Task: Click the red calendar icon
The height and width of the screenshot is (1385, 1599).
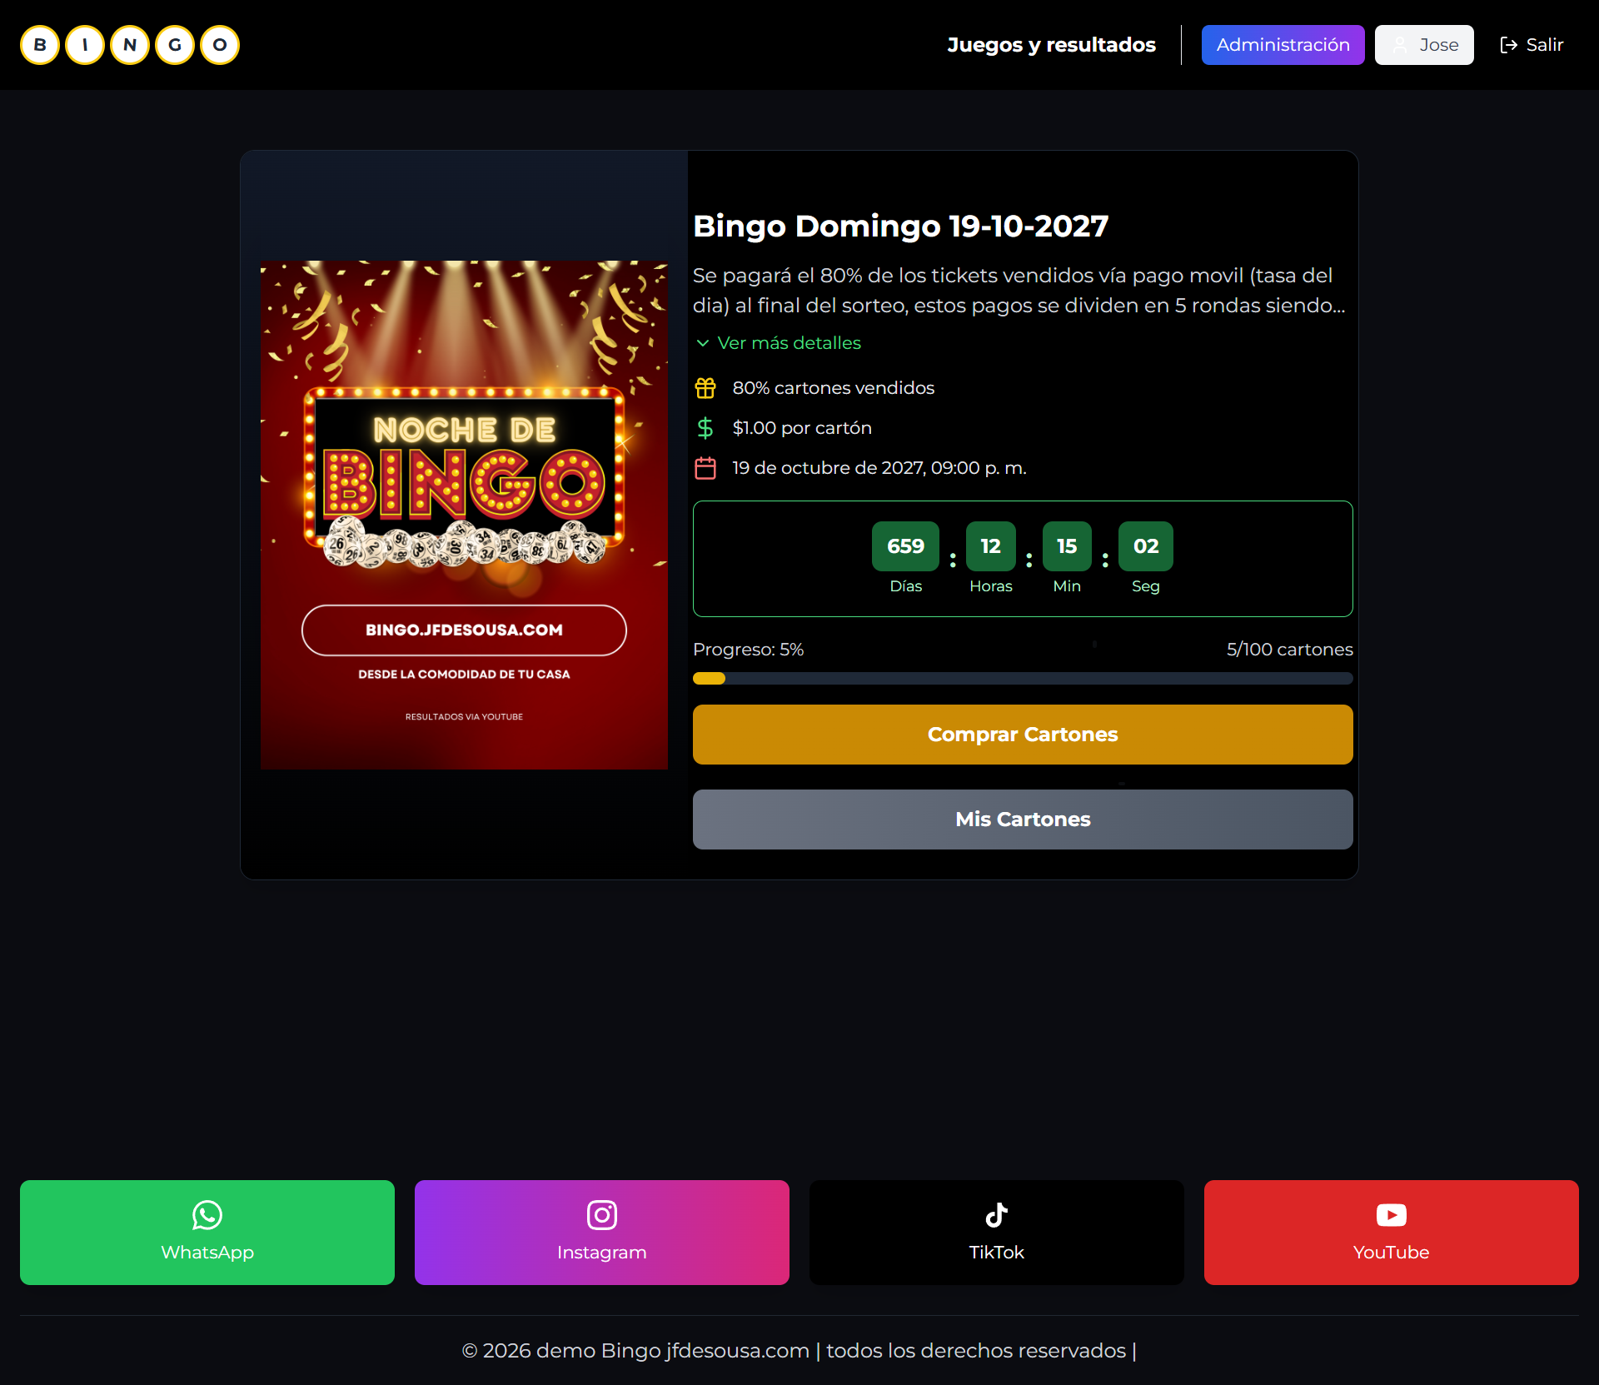Action: 705,468
